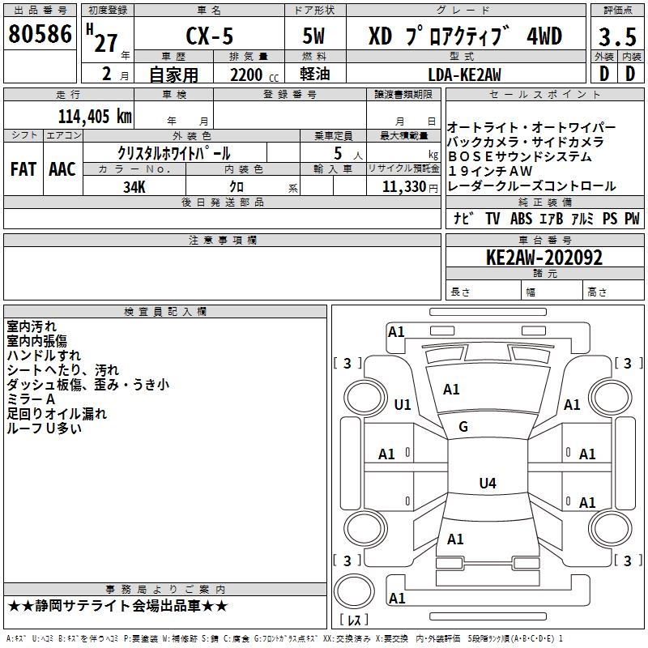Click the grade text ending in 4WD

[x=465, y=36]
